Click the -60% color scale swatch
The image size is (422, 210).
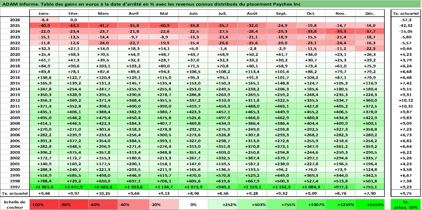click(103, 204)
